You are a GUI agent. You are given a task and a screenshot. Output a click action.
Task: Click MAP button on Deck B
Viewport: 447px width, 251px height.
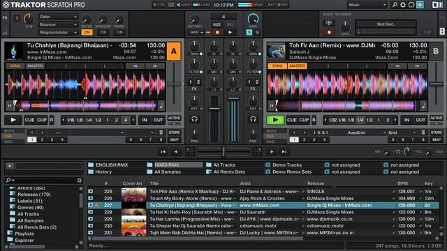coord(436,139)
